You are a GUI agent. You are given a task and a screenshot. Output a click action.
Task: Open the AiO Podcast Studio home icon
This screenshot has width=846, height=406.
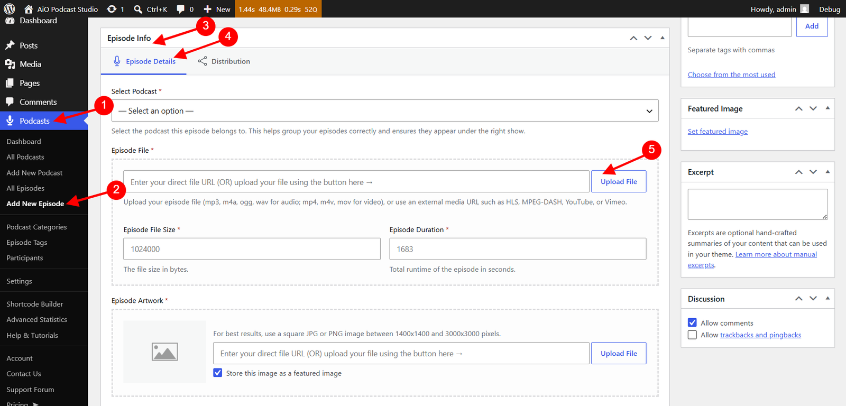click(x=29, y=9)
